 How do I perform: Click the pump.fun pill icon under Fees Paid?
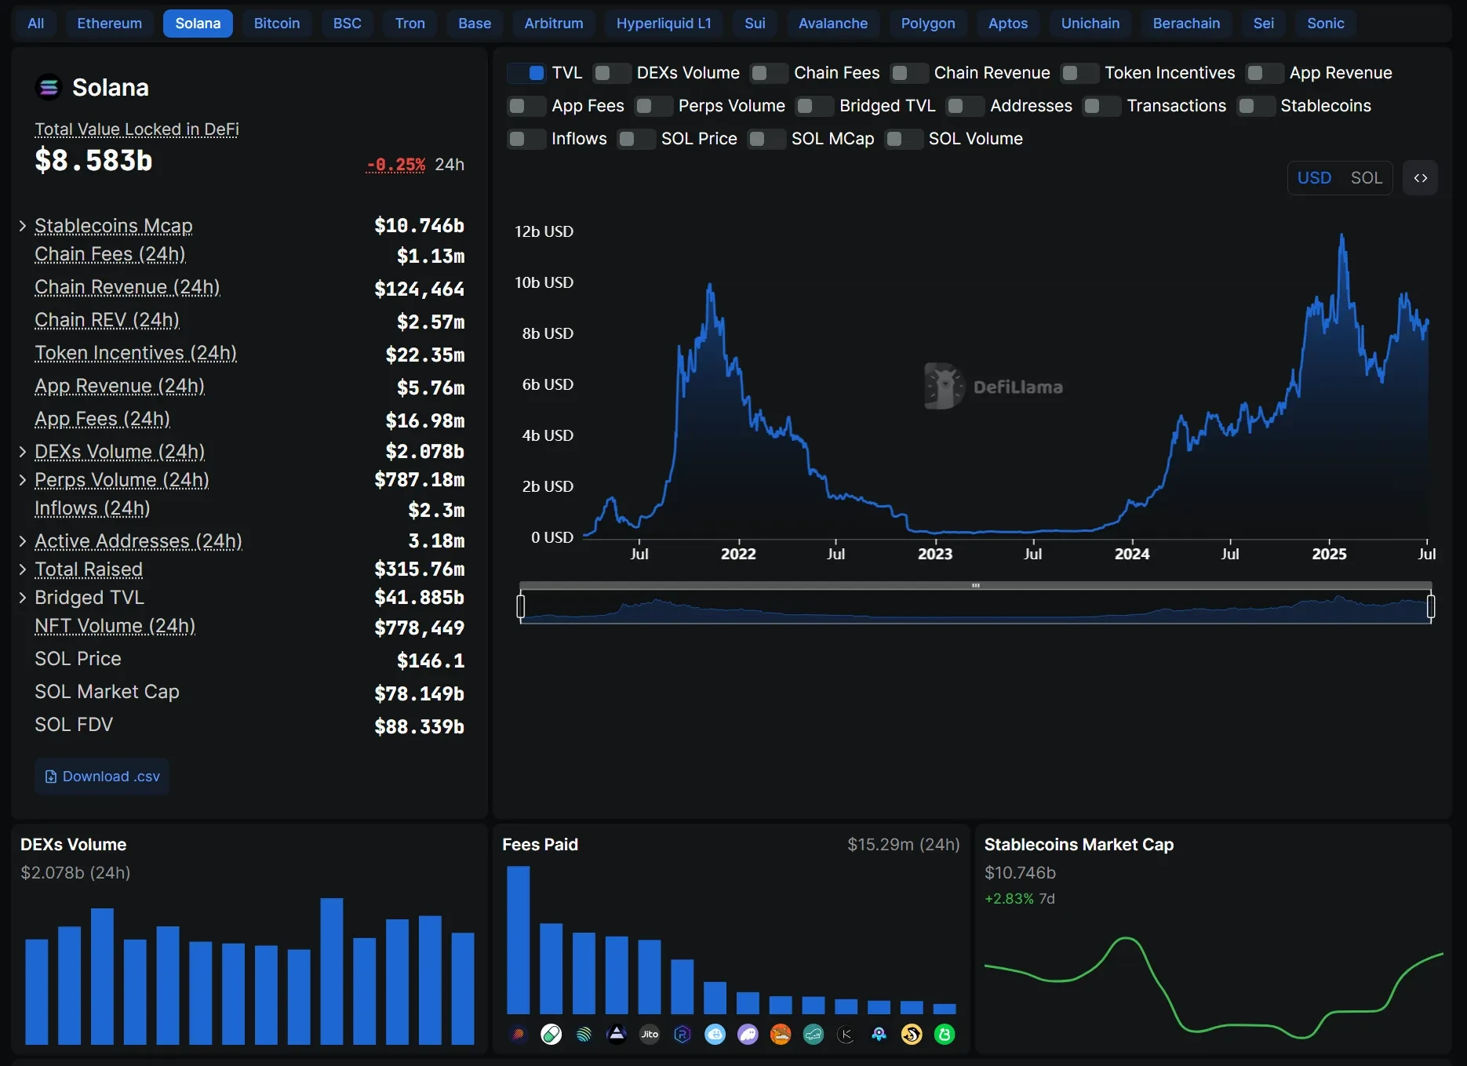[x=551, y=1035]
